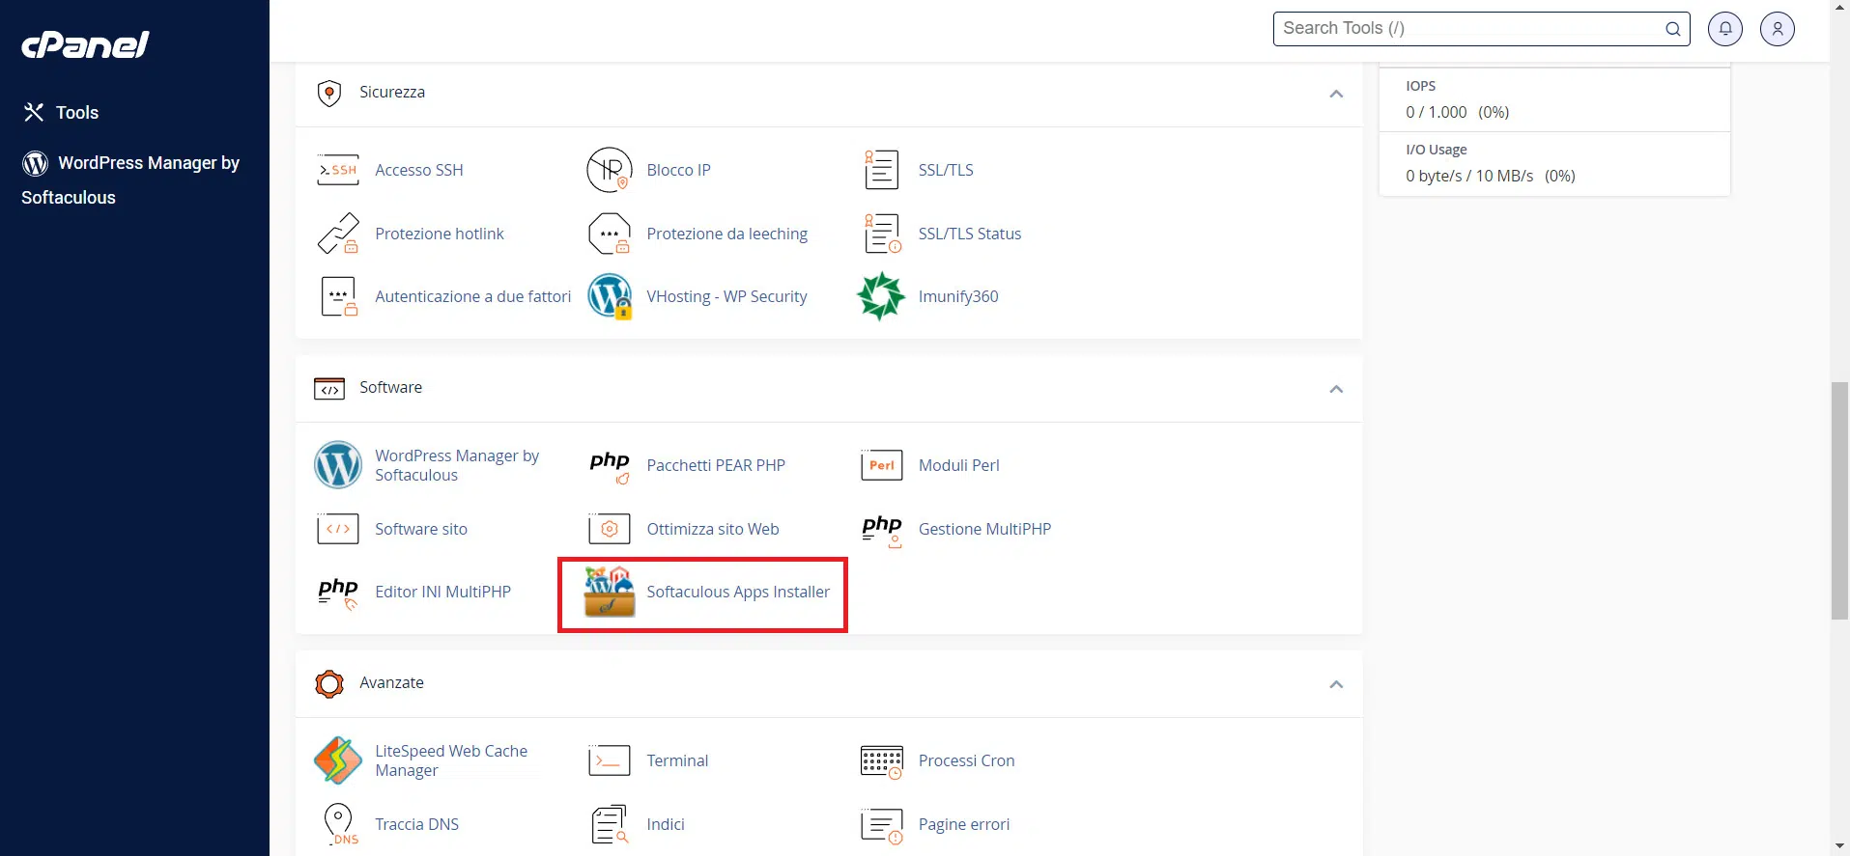This screenshot has height=856, width=1850.
Task: Click the Softaculous Apps Installer toolbox icon
Action: click(x=610, y=592)
